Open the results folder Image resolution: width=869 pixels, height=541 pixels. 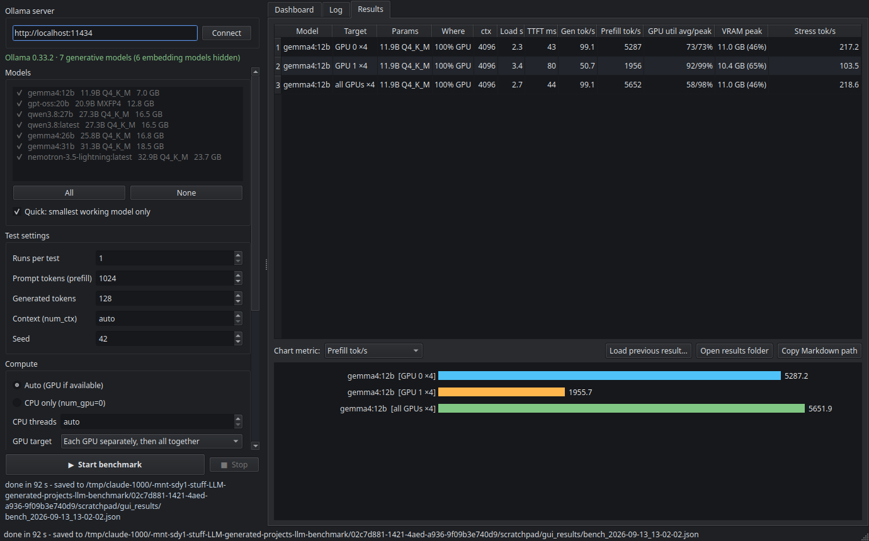click(735, 351)
